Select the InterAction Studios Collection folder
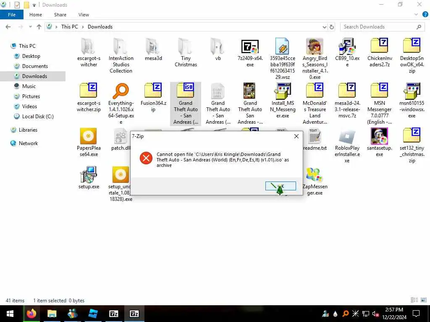Viewport: 430px width, 322px height. point(121,56)
